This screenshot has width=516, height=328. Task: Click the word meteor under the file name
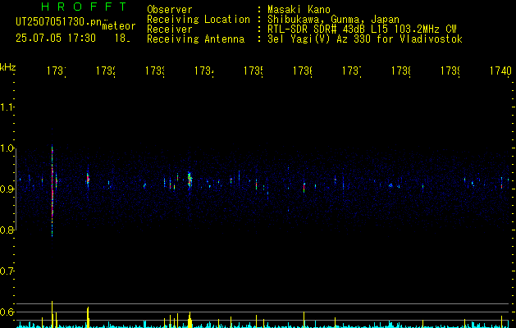coord(119,26)
